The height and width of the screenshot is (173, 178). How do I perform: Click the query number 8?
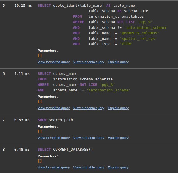coord(4,149)
